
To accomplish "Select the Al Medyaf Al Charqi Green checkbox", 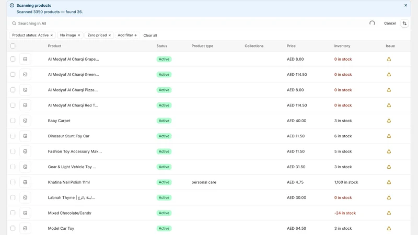I will tap(13, 75).
